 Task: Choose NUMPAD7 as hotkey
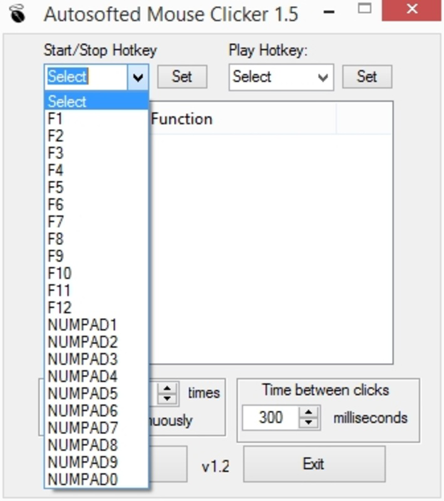click(96, 428)
